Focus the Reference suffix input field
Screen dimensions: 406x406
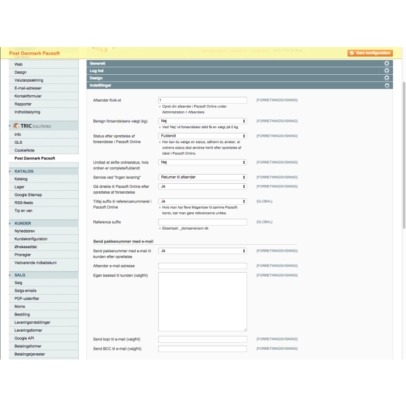(x=202, y=222)
